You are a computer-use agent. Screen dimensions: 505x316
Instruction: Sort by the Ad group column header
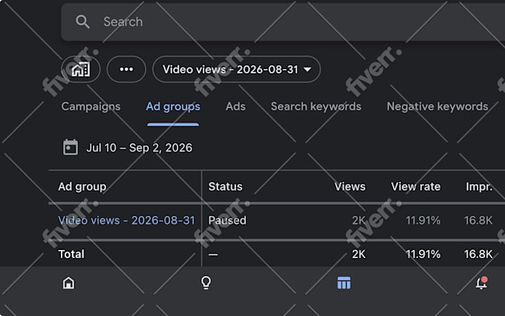pos(82,187)
